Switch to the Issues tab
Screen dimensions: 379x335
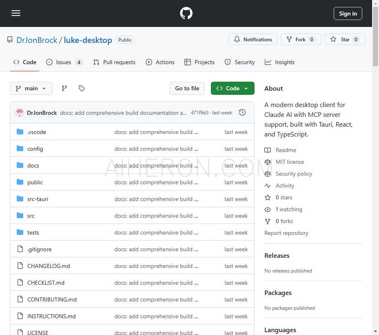(x=64, y=62)
